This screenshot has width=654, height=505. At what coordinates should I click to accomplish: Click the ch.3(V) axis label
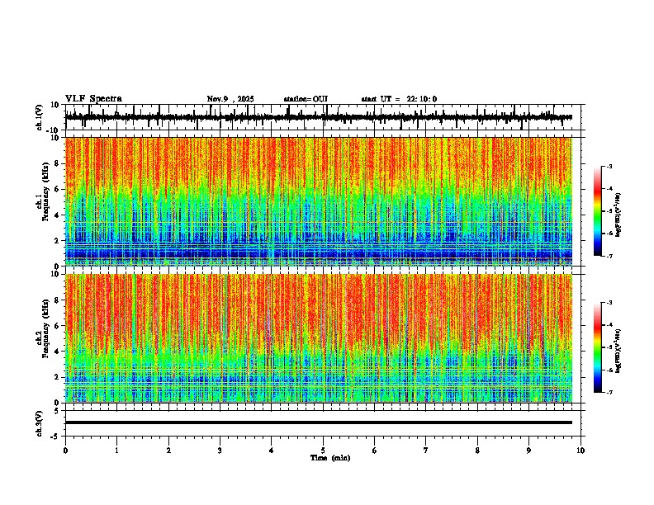click(x=40, y=423)
